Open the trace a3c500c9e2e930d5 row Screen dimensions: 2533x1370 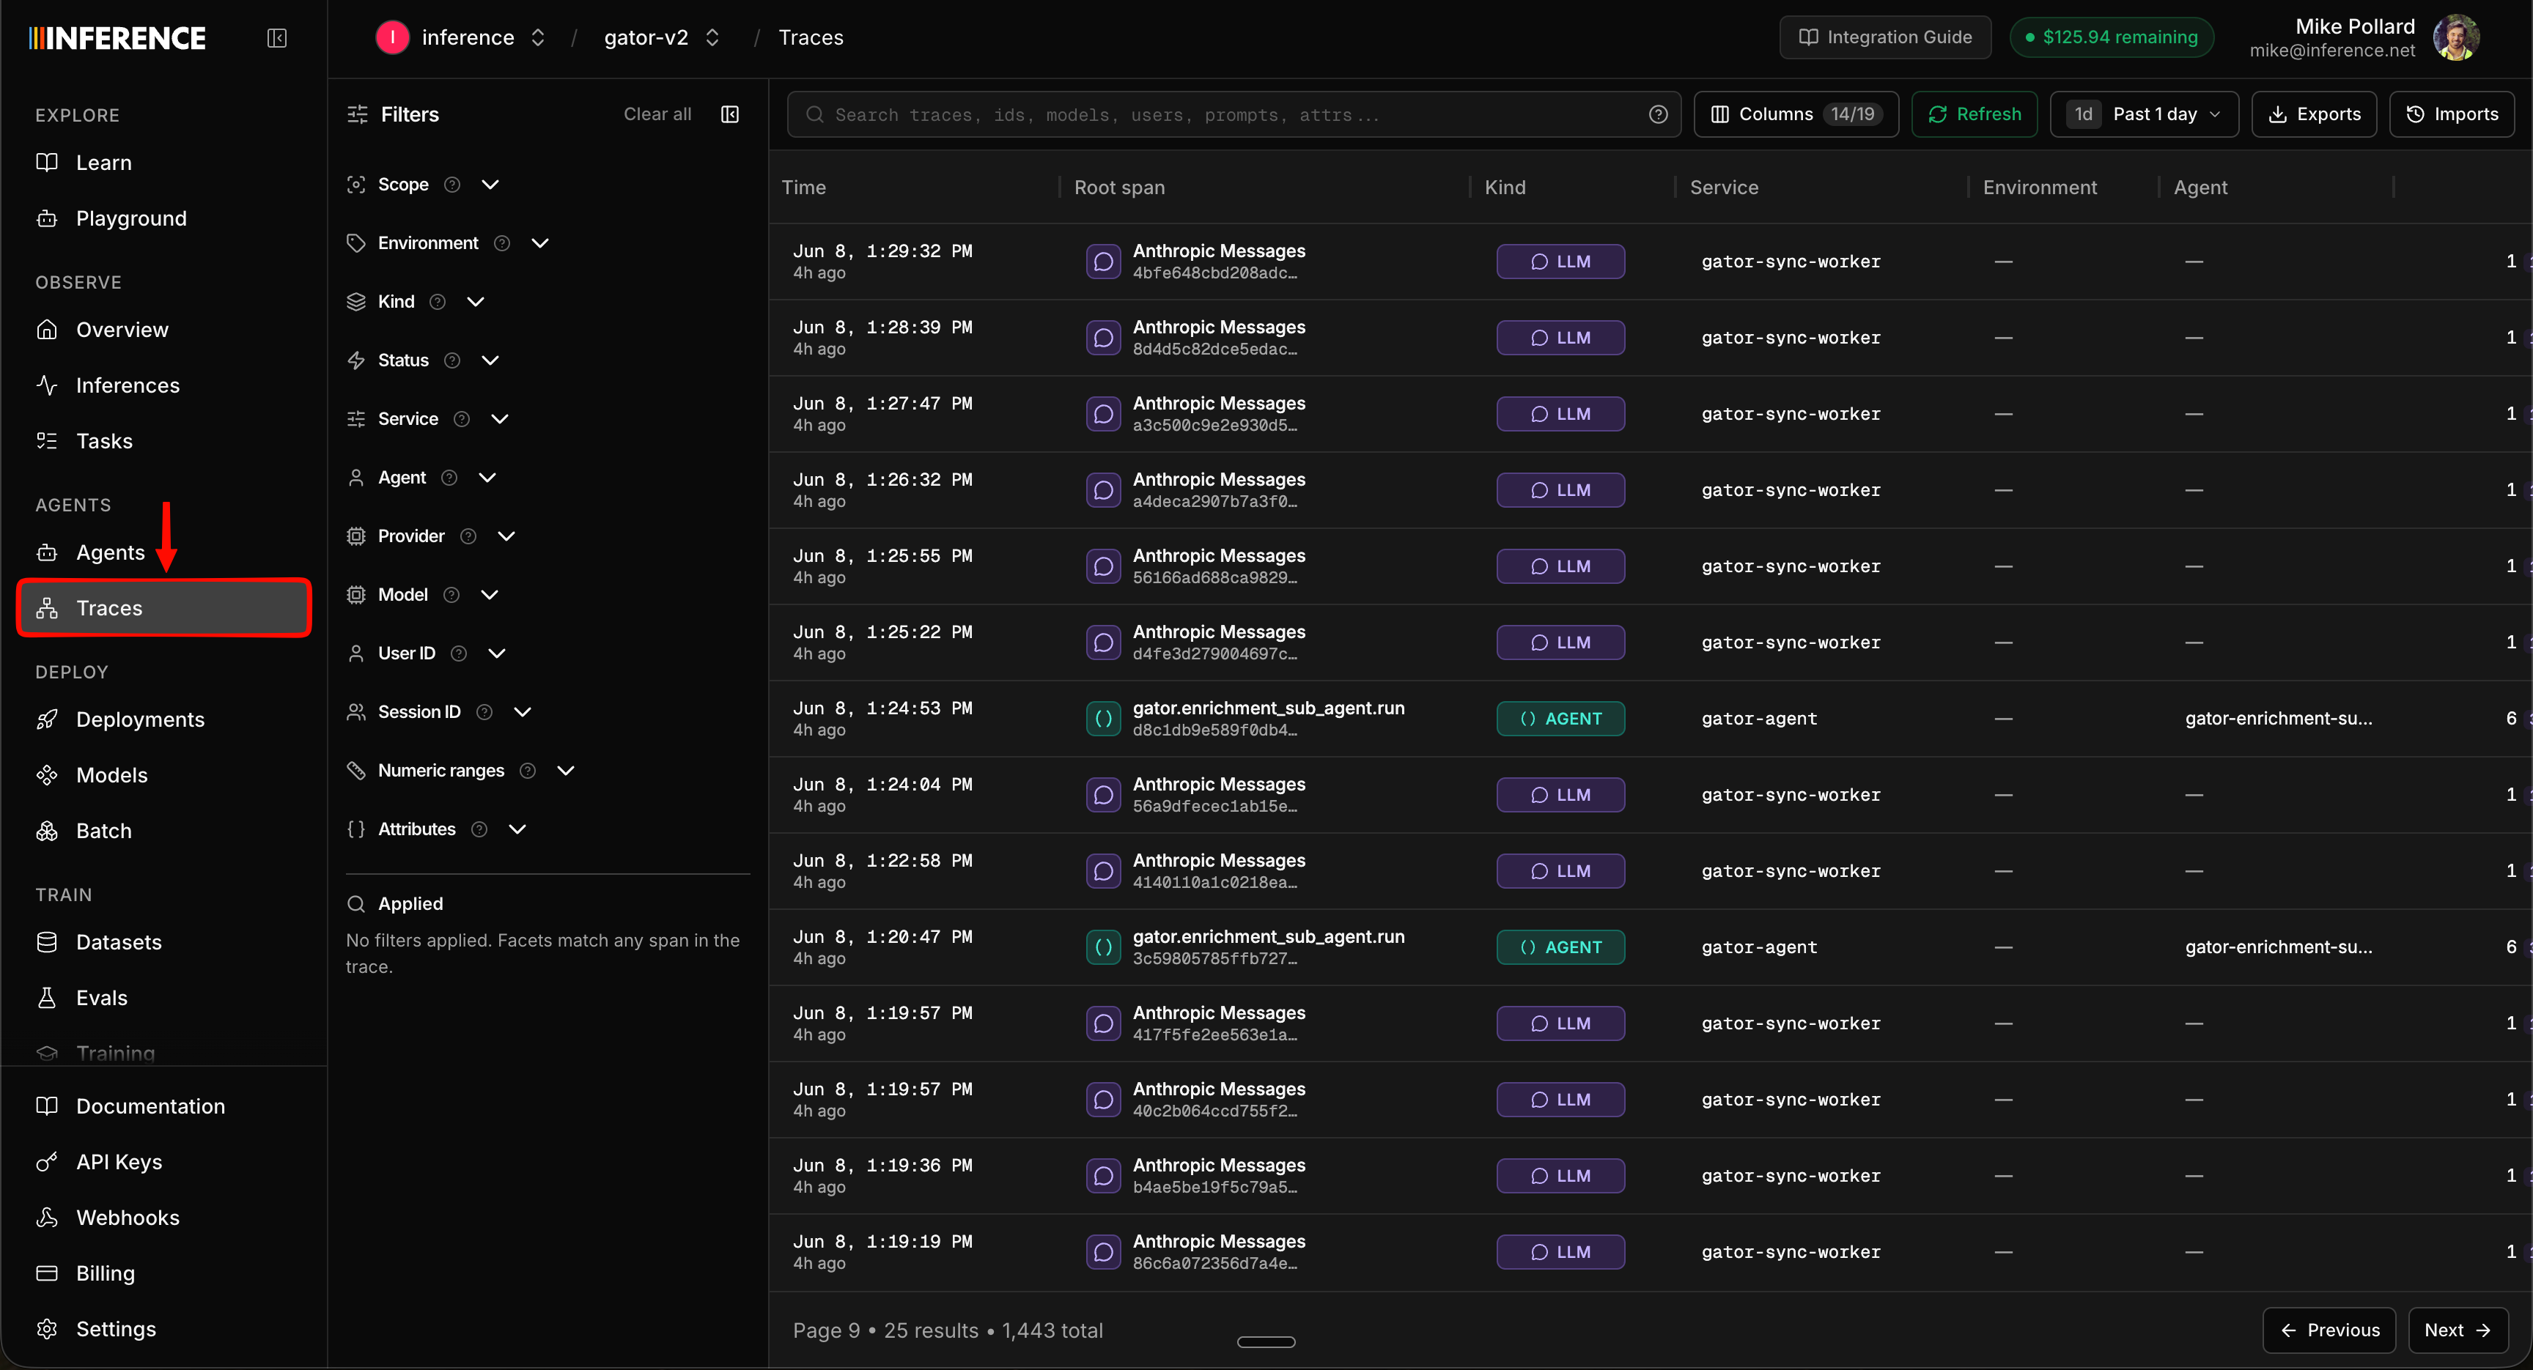1650,414
